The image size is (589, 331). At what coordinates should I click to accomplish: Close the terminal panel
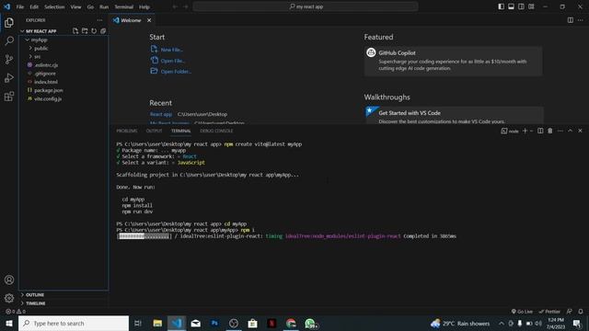pyautogui.click(x=580, y=131)
